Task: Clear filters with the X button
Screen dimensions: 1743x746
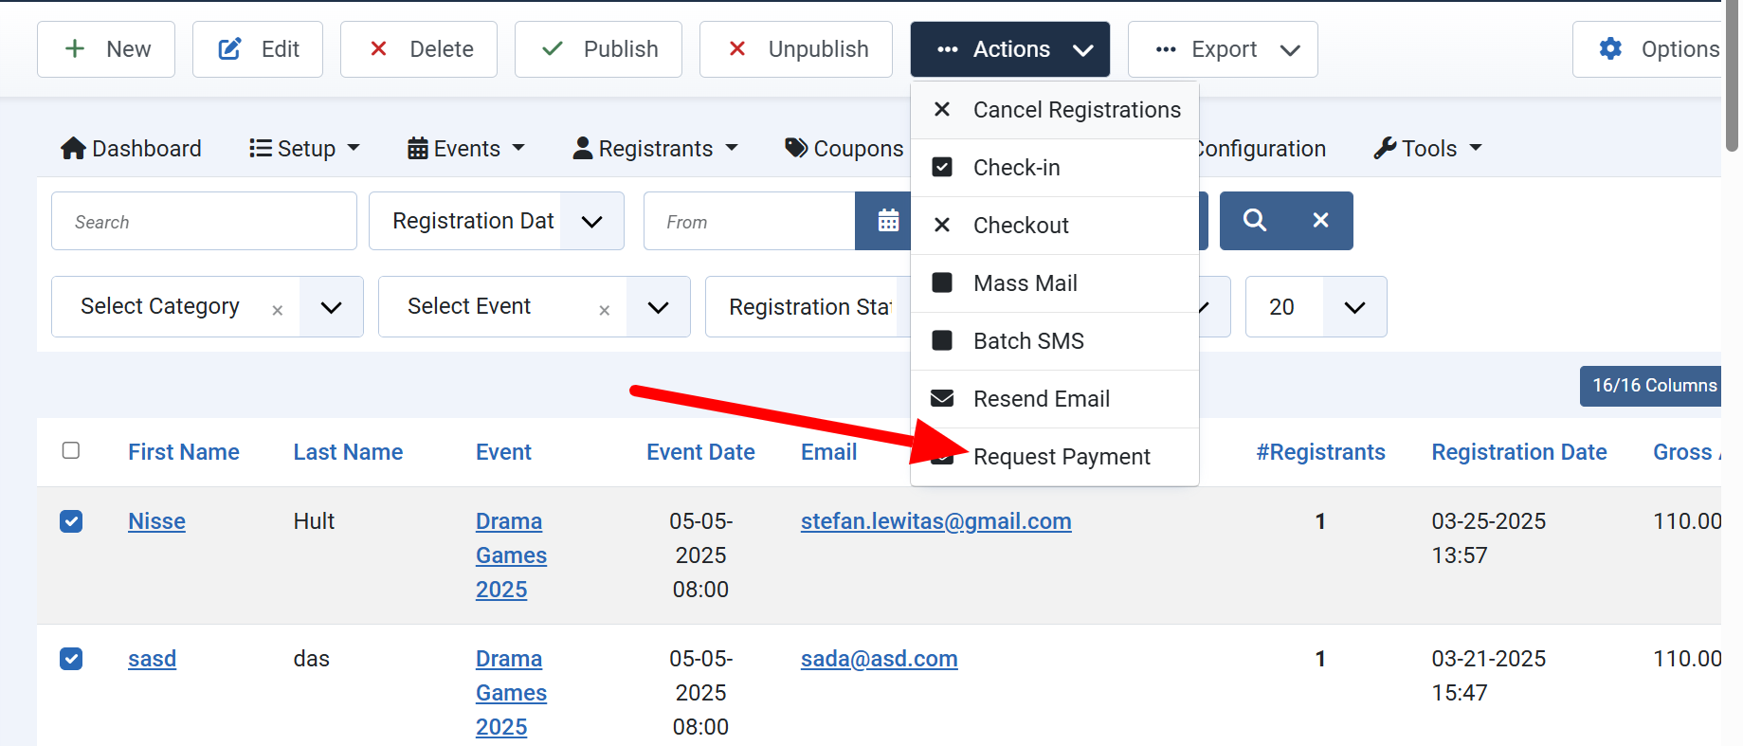Action: tap(1320, 221)
